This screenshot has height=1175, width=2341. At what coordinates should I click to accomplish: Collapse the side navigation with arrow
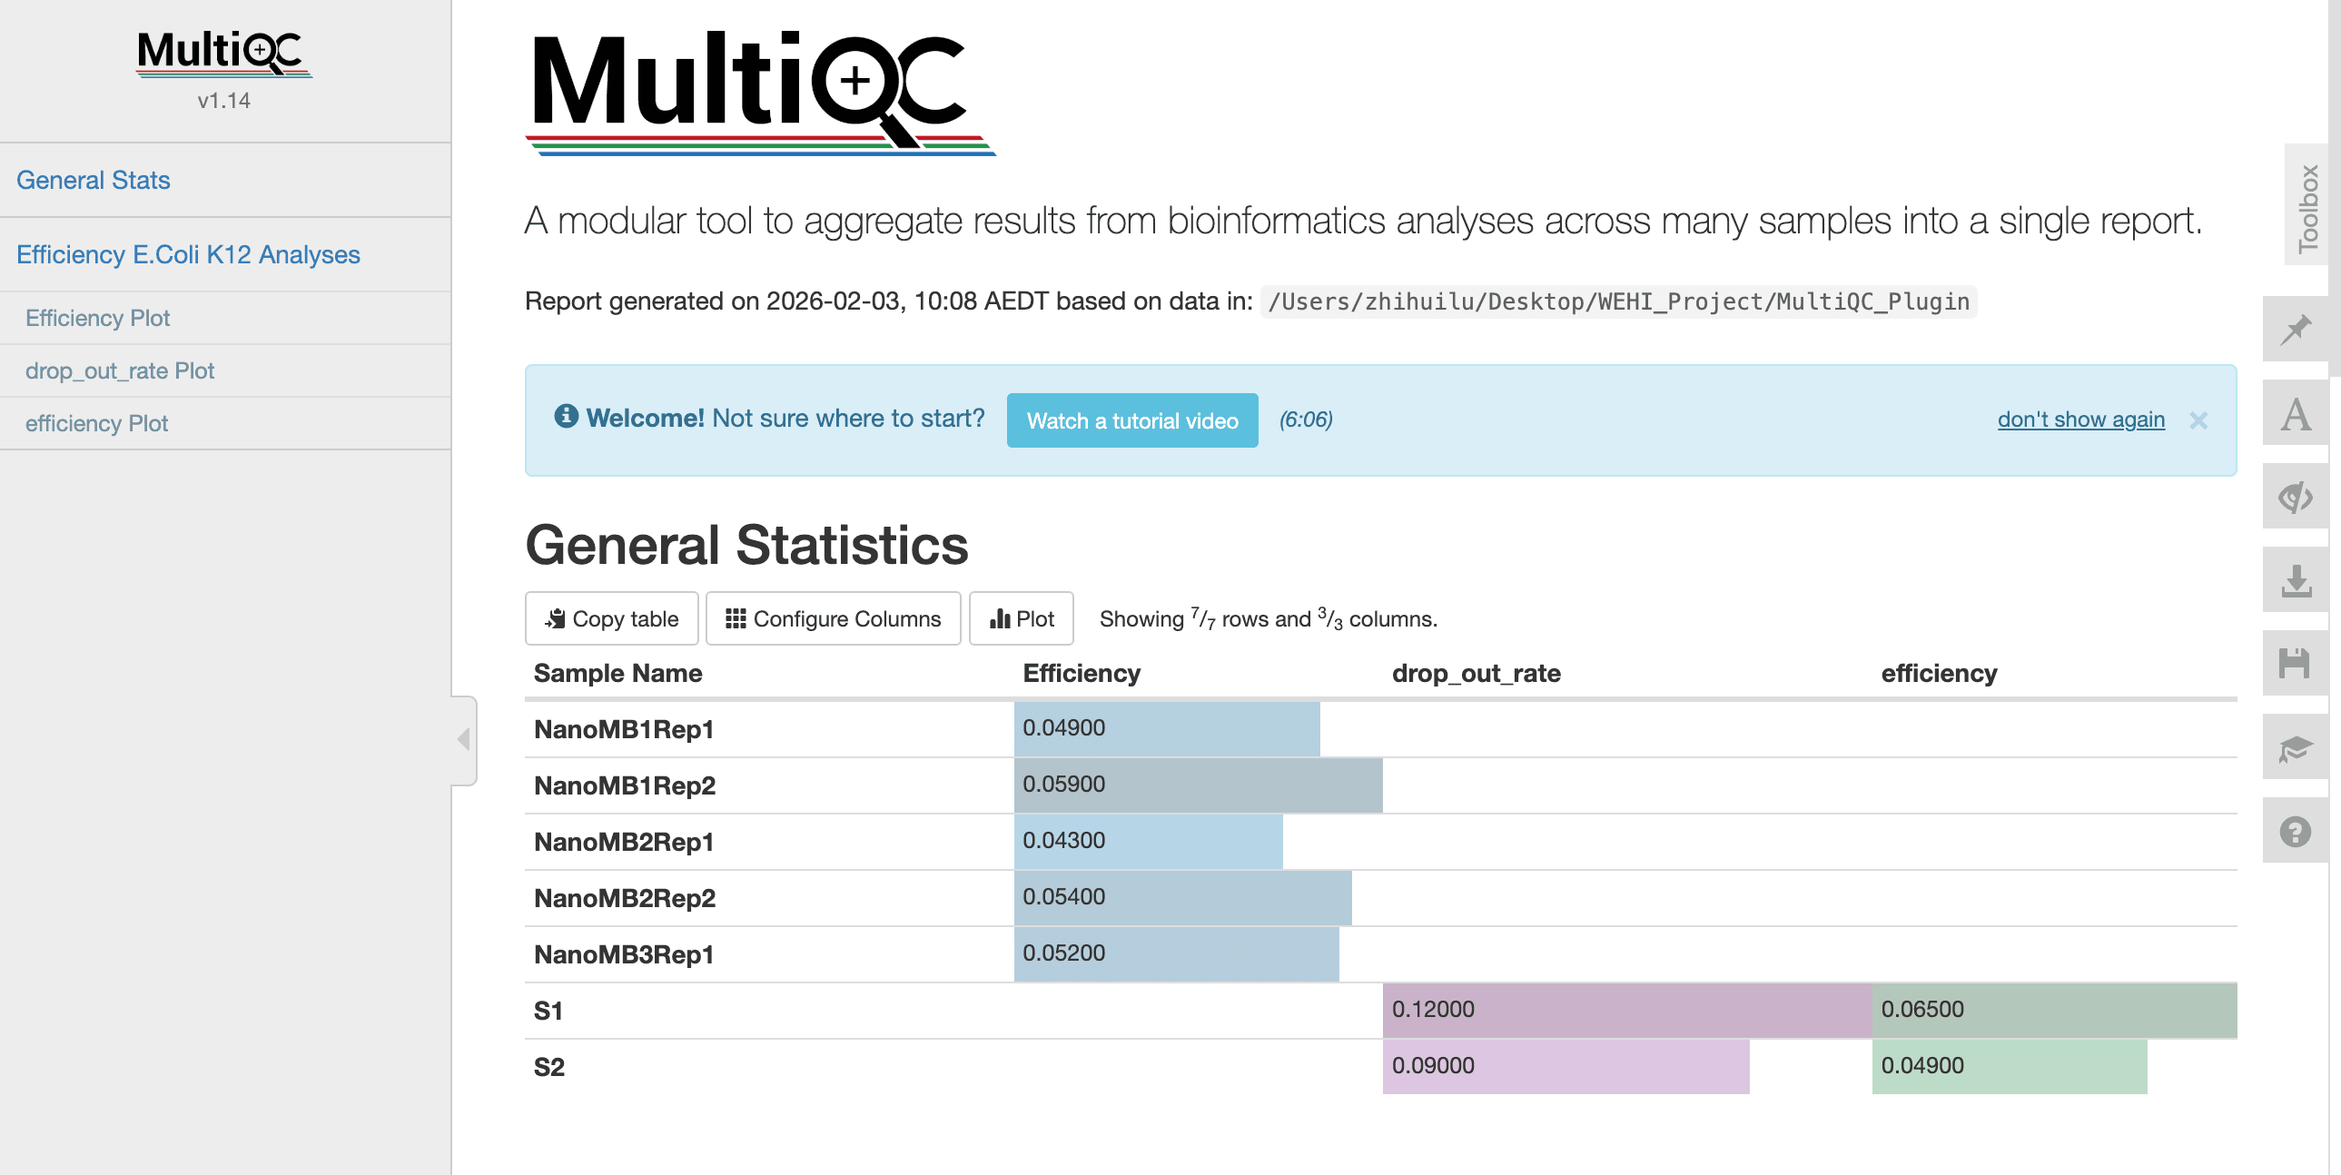[x=463, y=740]
